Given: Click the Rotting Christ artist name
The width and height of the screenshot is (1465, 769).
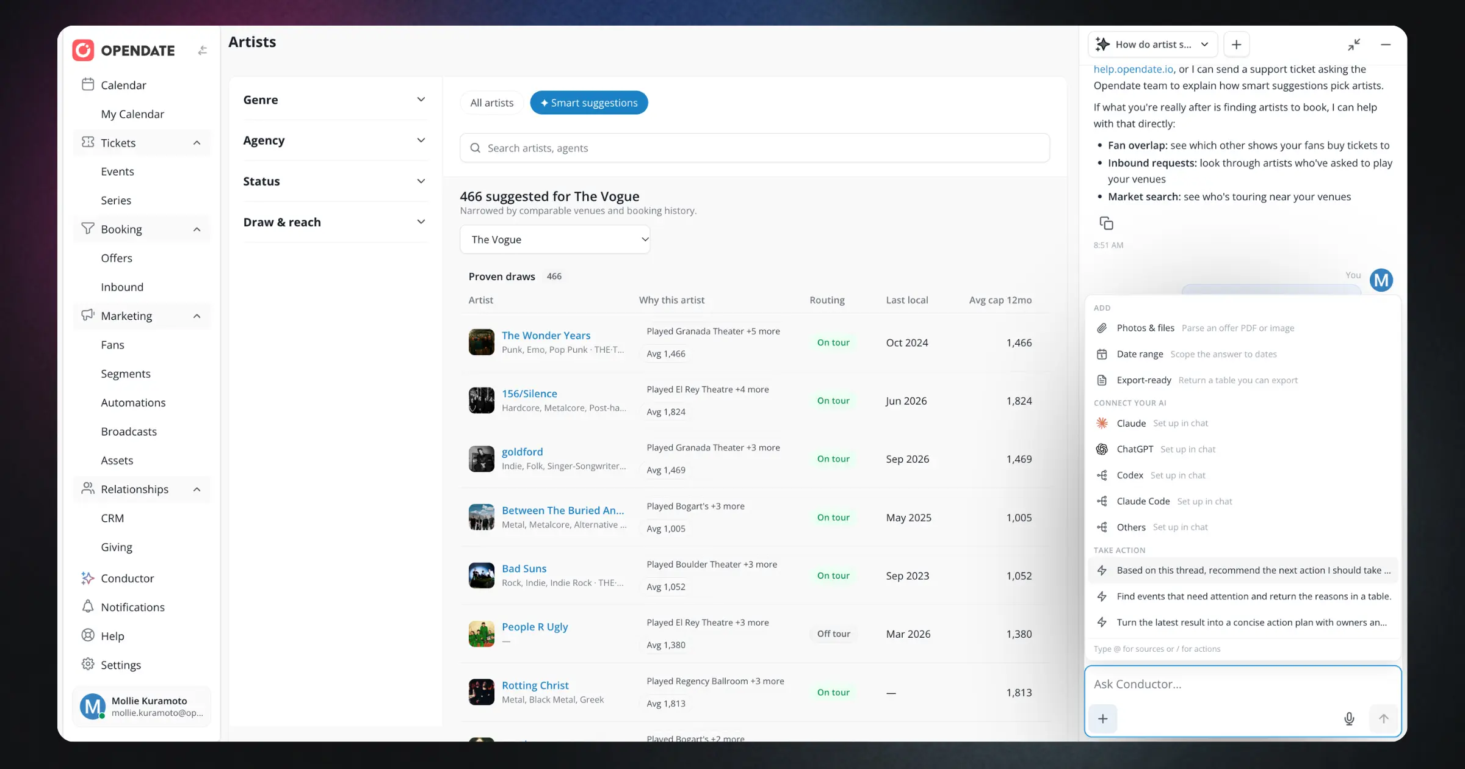Looking at the screenshot, I should click(535, 685).
